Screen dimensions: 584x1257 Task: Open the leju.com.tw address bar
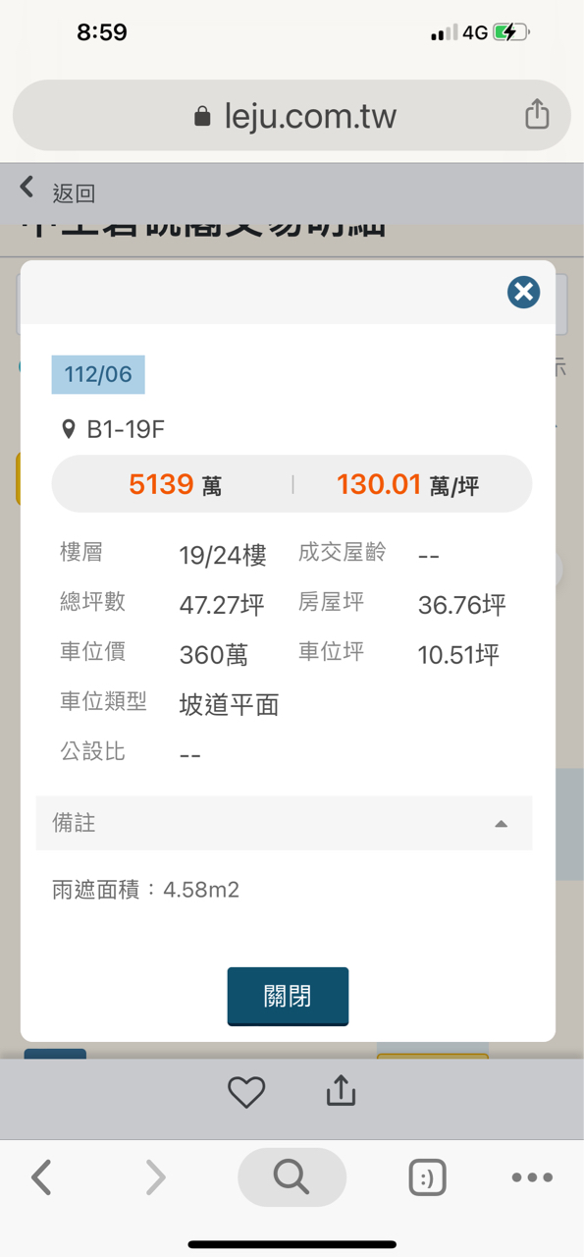click(292, 116)
